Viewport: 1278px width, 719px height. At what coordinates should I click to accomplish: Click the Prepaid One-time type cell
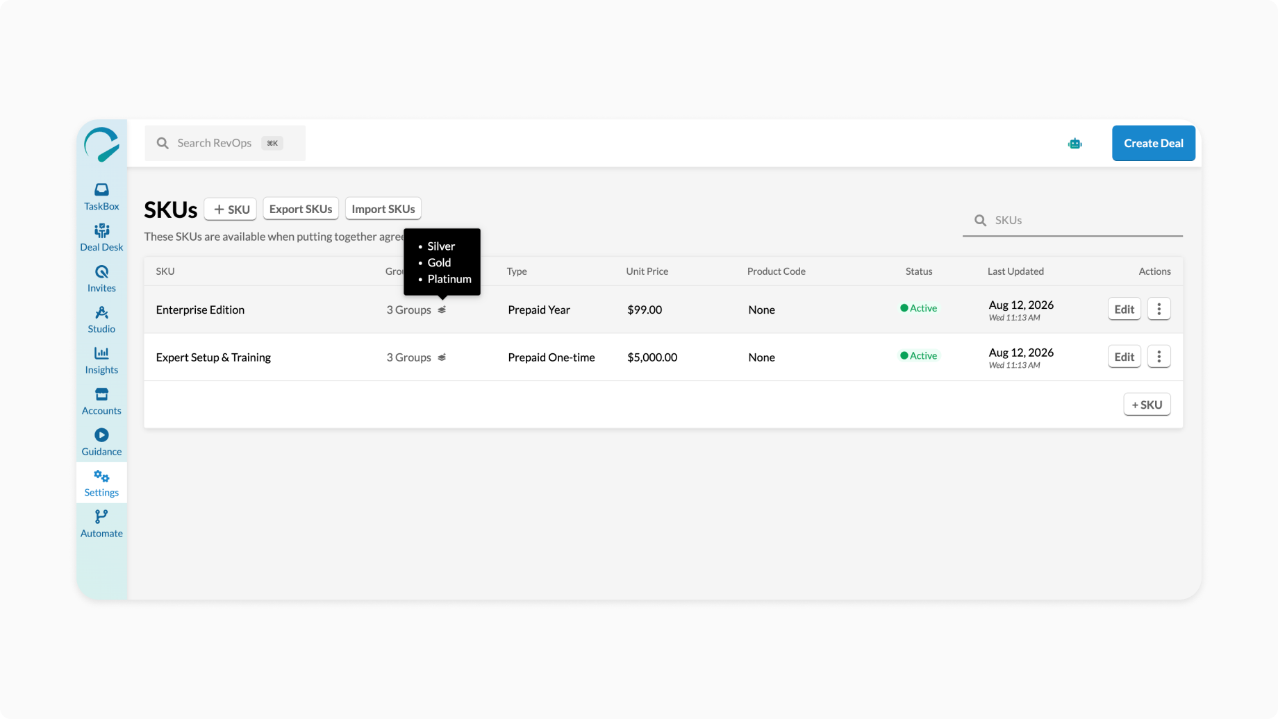(551, 357)
